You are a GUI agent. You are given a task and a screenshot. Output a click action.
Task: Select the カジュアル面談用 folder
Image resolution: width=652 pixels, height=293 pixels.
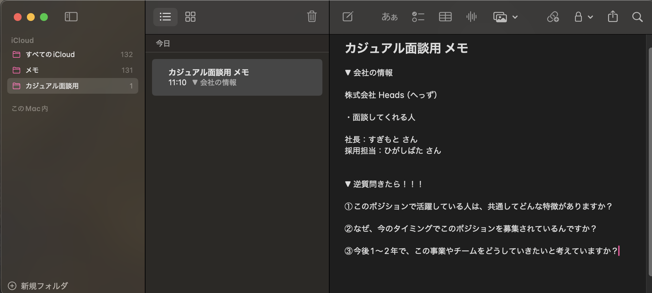pyautogui.click(x=72, y=86)
